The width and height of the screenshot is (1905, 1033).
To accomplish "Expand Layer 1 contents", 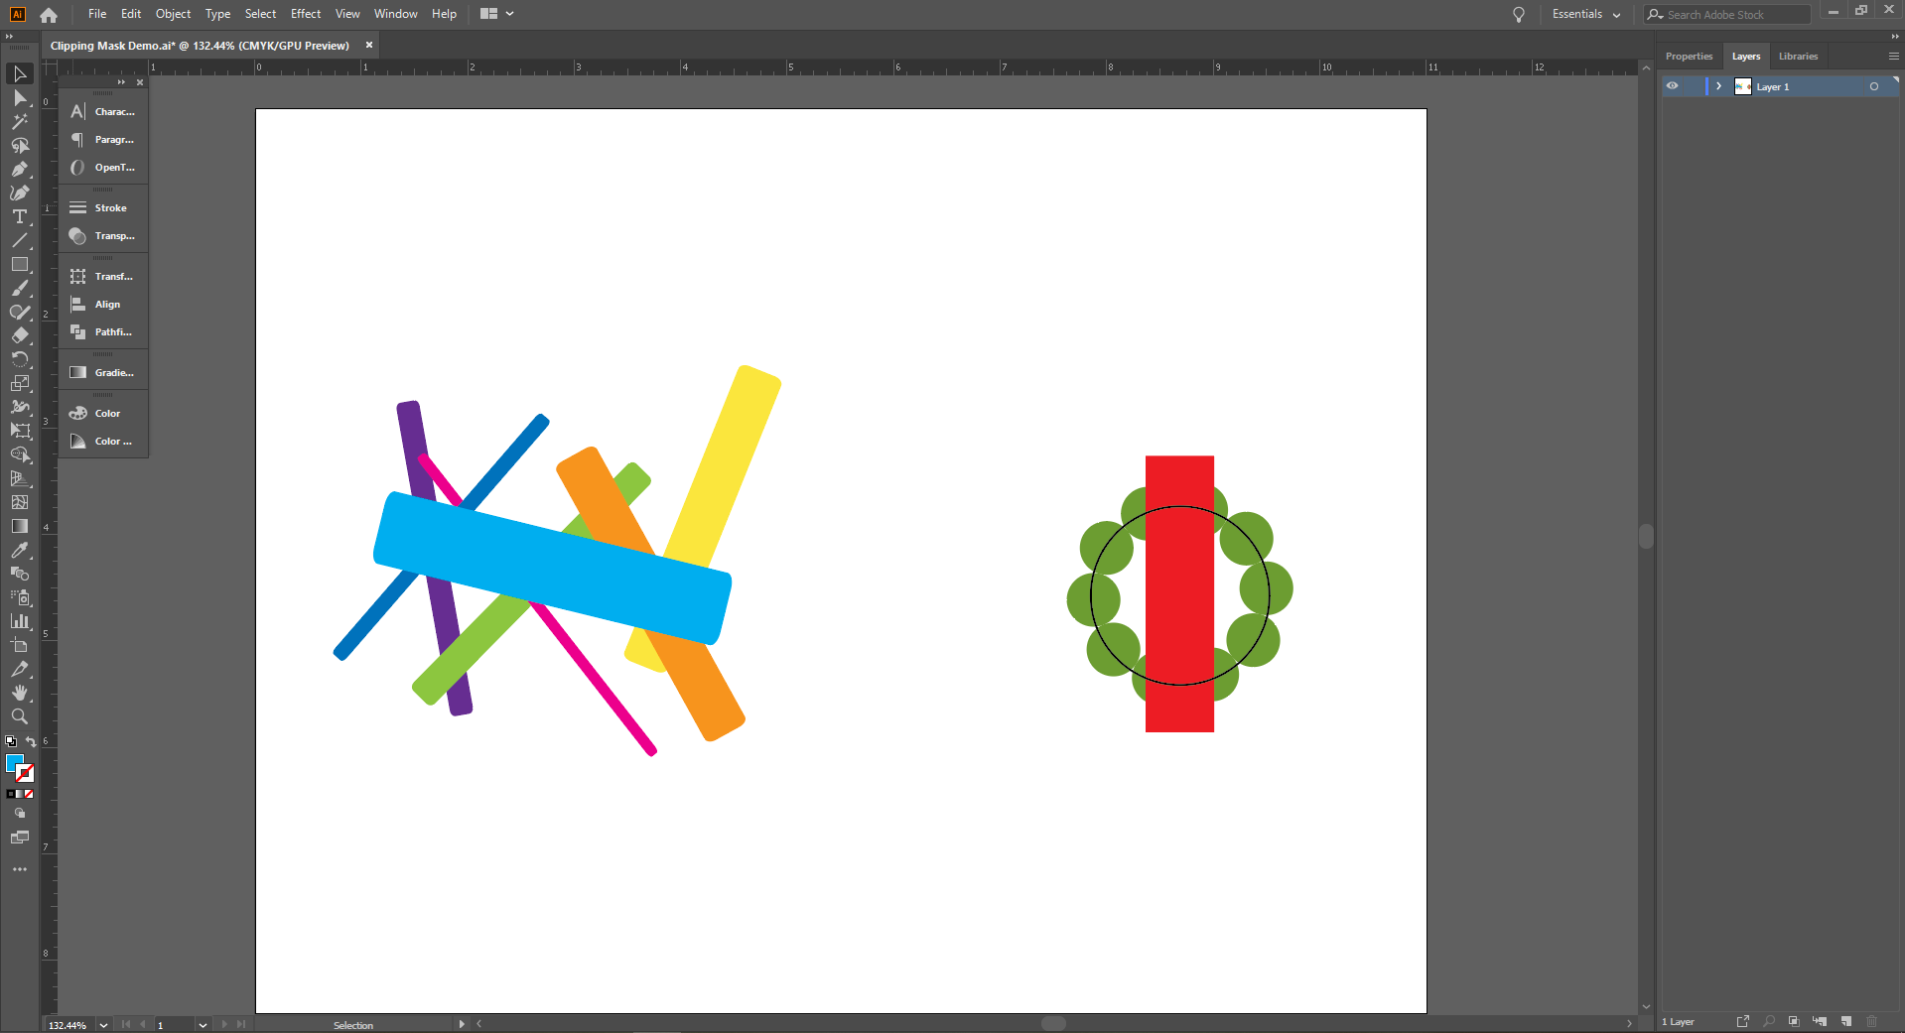I will coord(1719,86).
